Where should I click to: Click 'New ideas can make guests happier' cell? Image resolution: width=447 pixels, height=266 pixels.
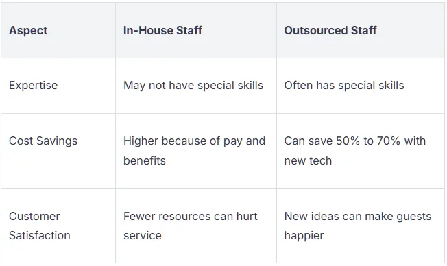coord(358,226)
